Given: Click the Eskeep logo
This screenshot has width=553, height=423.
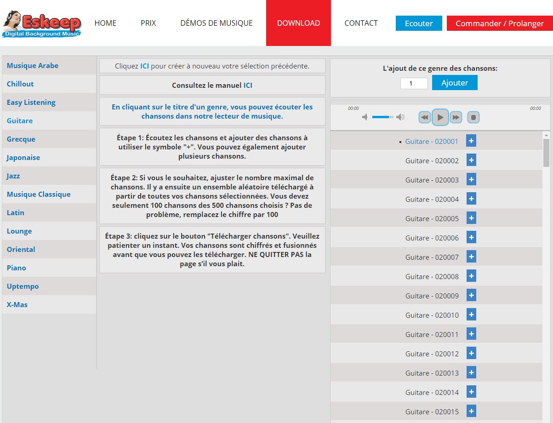Looking at the screenshot, I should (42, 24).
